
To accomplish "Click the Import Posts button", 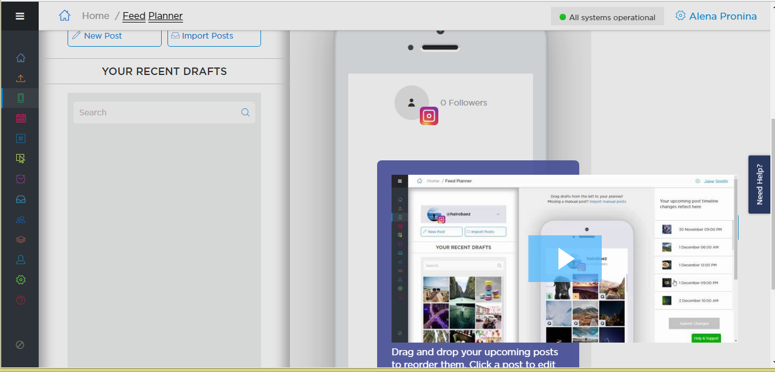I will point(214,36).
